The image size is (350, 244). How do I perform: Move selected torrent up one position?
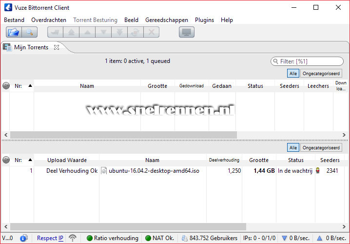(87, 32)
